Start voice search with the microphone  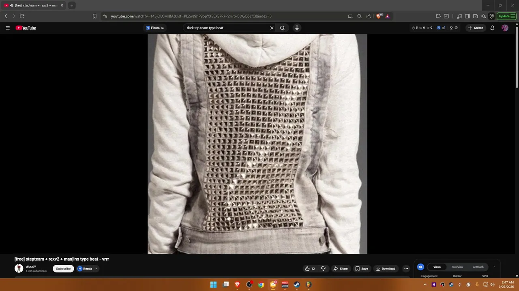tap(297, 28)
